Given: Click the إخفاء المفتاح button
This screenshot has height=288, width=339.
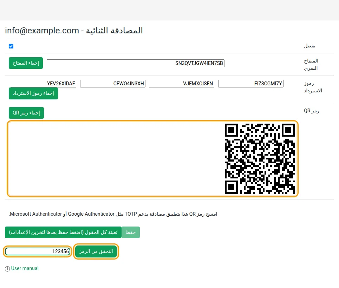Looking at the screenshot, I should [26, 63].
